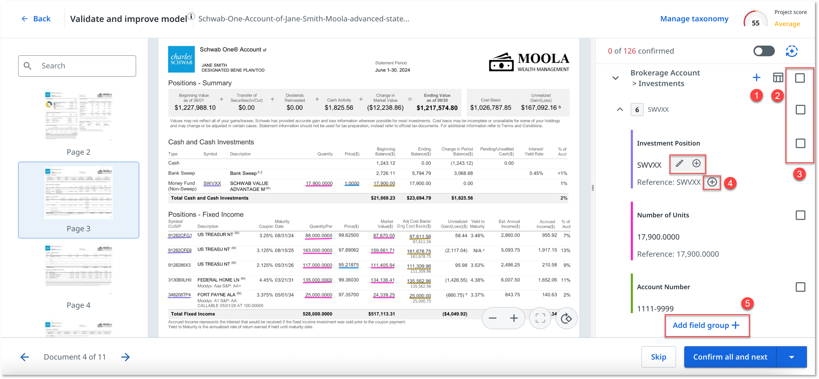The height and width of the screenshot is (379, 819).
Task: Check the Number of Units checkbox
Action: tap(800, 215)
